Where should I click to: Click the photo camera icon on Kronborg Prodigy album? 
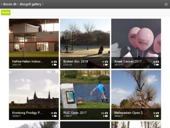click(55, 113)
